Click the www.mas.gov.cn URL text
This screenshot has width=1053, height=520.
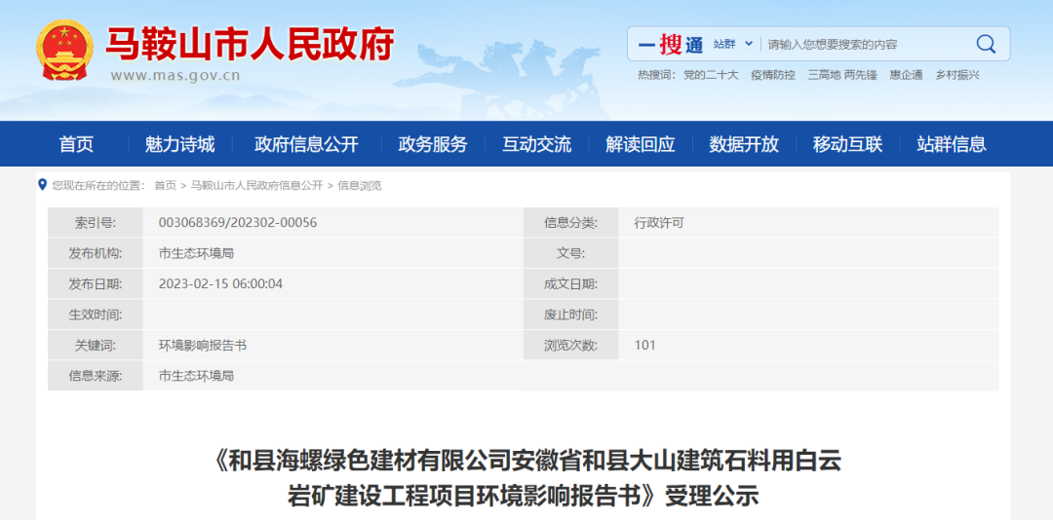(x=175, y=75)
